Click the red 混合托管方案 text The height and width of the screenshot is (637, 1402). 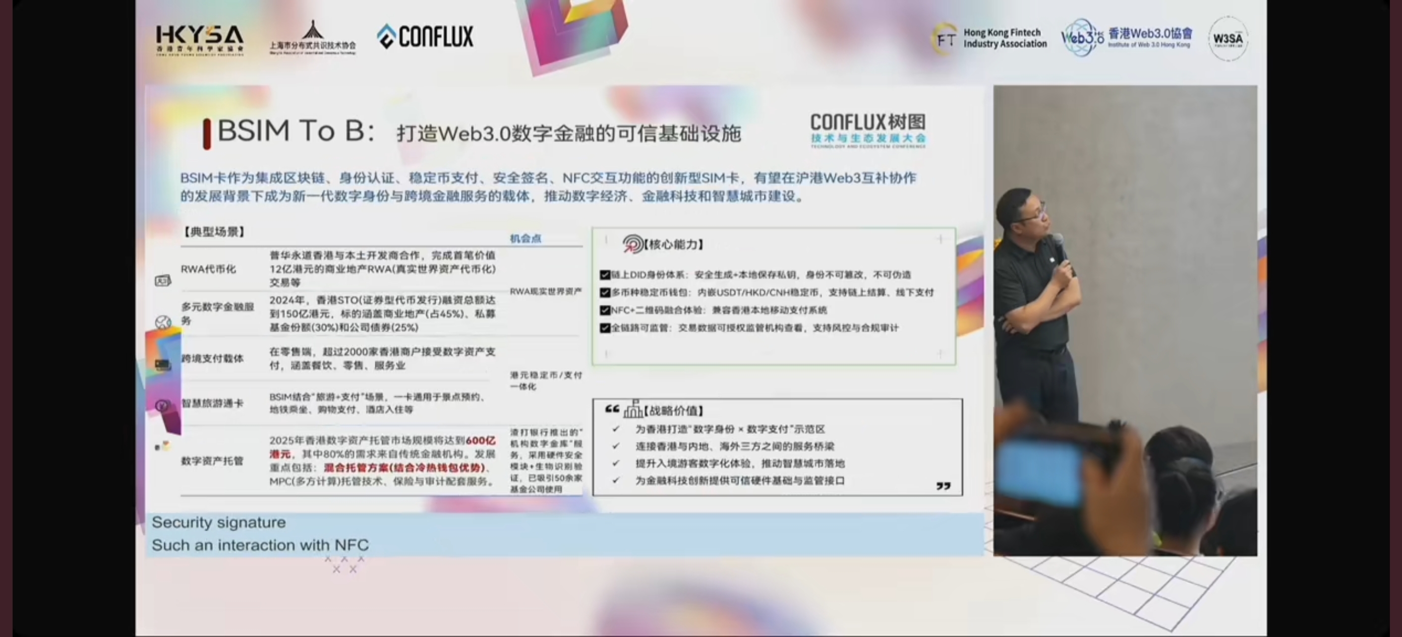(404, 468)
